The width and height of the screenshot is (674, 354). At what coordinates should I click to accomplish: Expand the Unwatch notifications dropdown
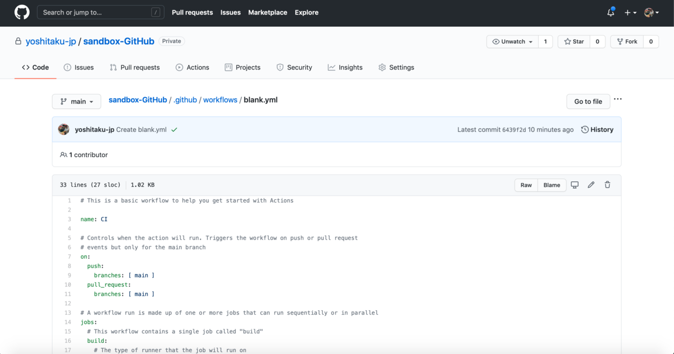point(512,42)
